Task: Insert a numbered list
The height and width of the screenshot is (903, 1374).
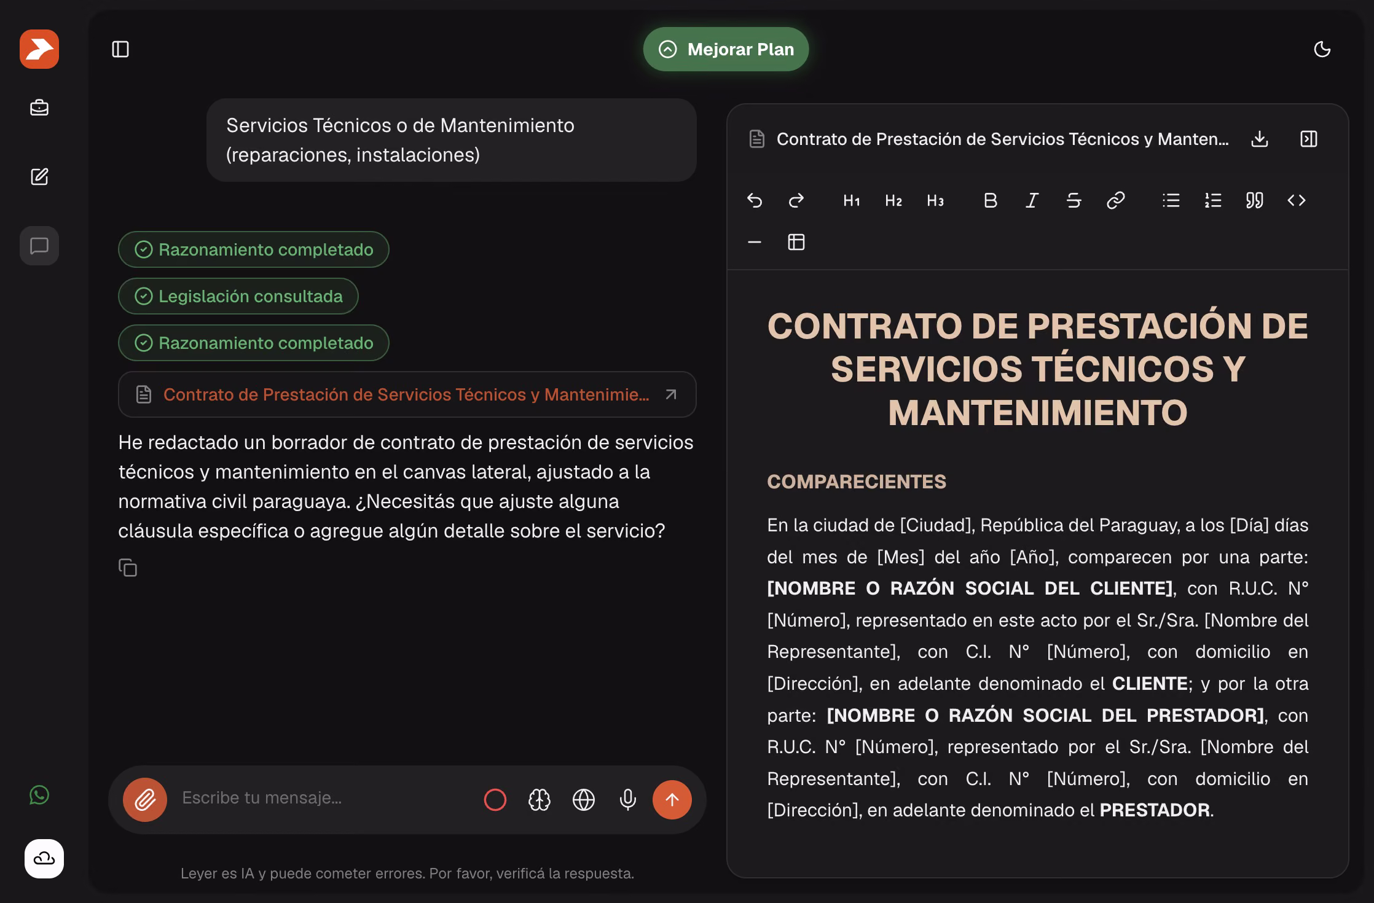Action: click(1213, 200)
